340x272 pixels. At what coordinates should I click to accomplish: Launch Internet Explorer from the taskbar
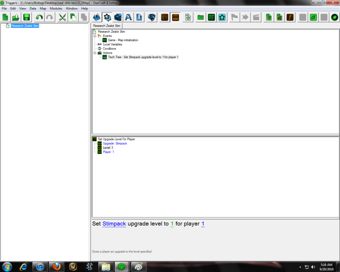pos(24,267)
